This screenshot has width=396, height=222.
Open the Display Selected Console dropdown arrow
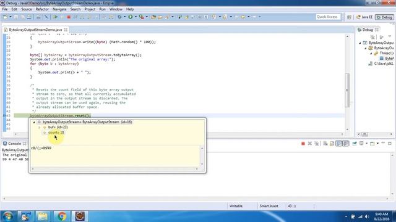(366, 144)
